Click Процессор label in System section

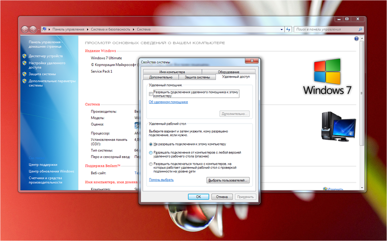coord(100,133)
